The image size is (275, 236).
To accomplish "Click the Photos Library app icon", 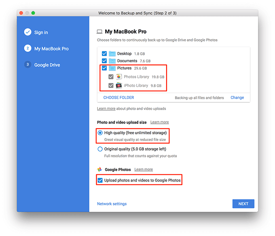I will [x=119, y=77].
